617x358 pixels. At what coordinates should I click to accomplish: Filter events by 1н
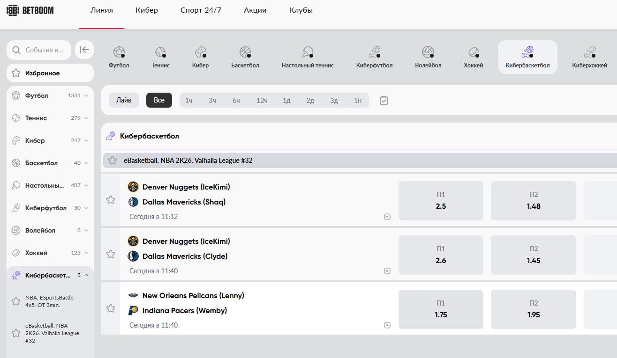(358, 100)
